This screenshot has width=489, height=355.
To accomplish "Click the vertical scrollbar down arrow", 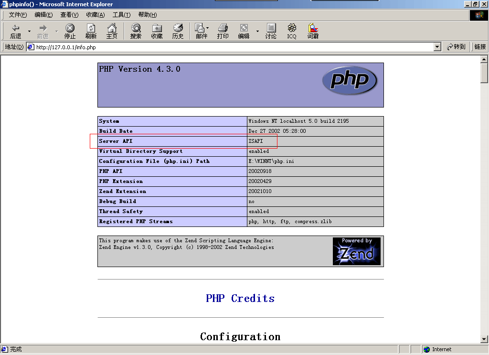I will [484, 339].
